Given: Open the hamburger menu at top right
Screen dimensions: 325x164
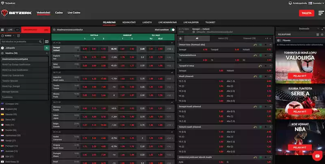Looking at the screenshot, I should 321,13.
